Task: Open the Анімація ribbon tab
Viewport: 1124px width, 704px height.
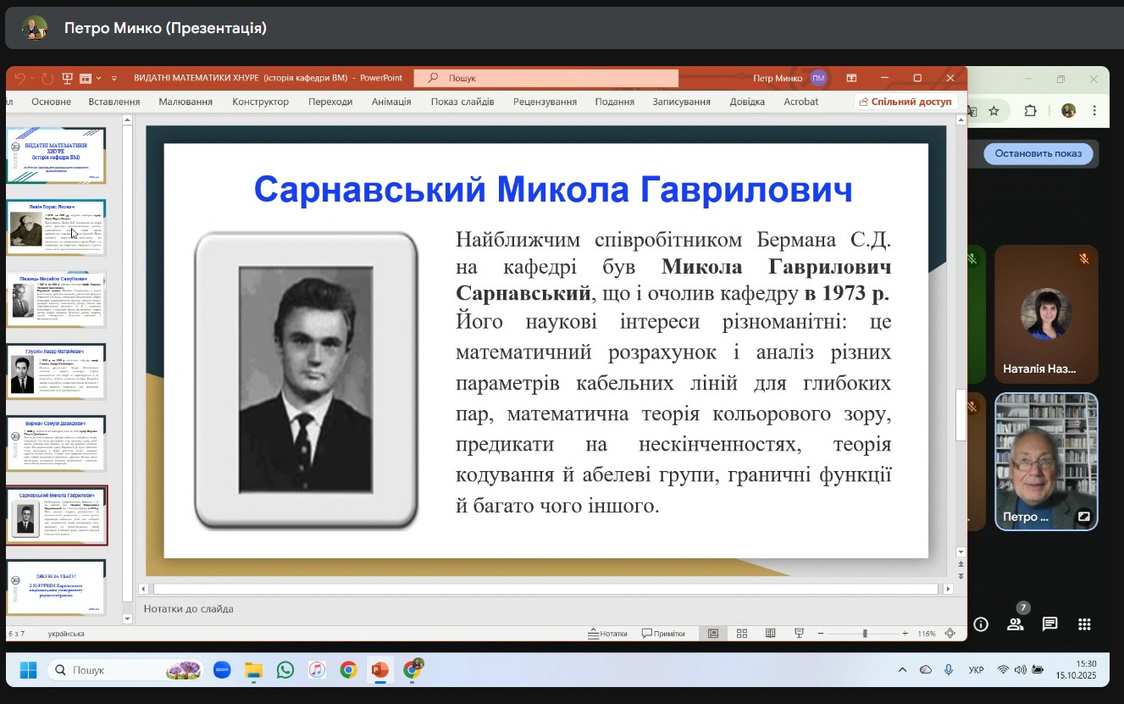Action: tap(391, 102)
